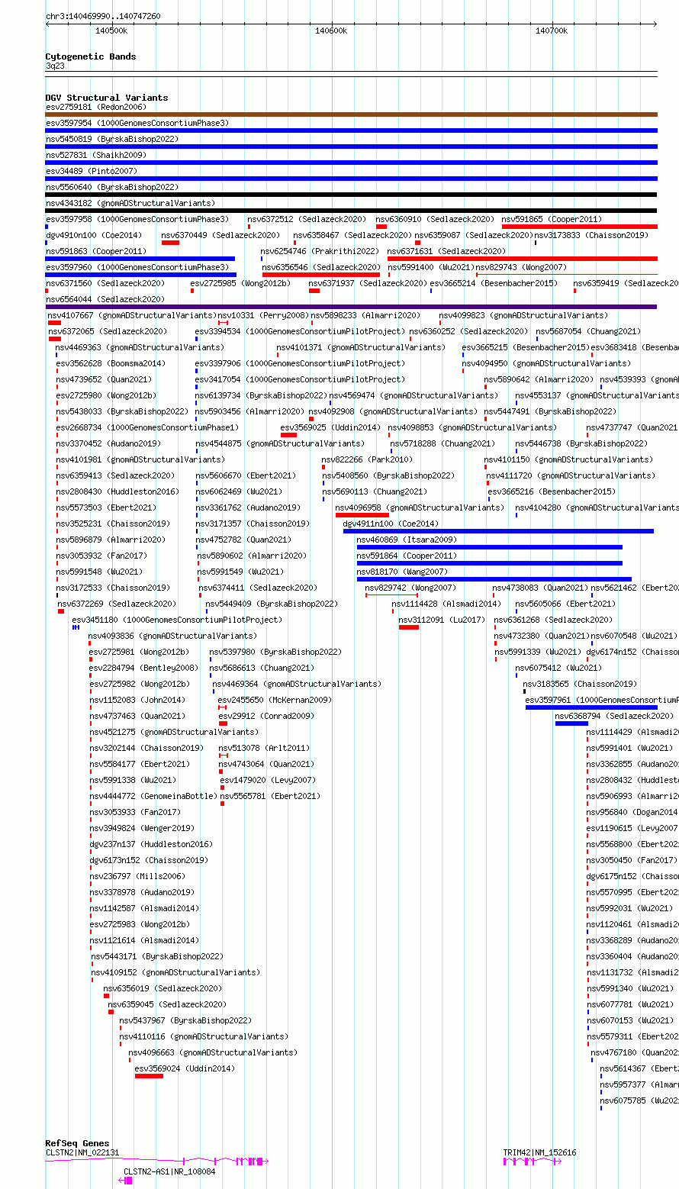Select nsv956840 (Dogan2014) label
The height and width of the screenshot is (1189, 679).
[632, 812]
